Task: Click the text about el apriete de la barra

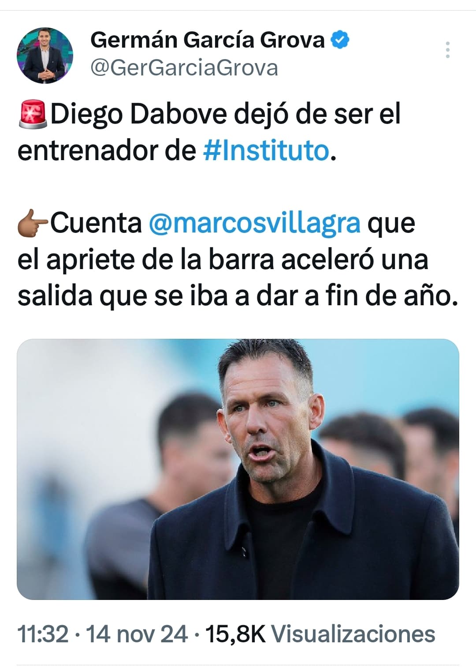Action: (x=146, y=259)
